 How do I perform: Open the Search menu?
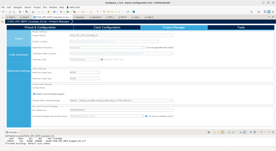[28, 7]
